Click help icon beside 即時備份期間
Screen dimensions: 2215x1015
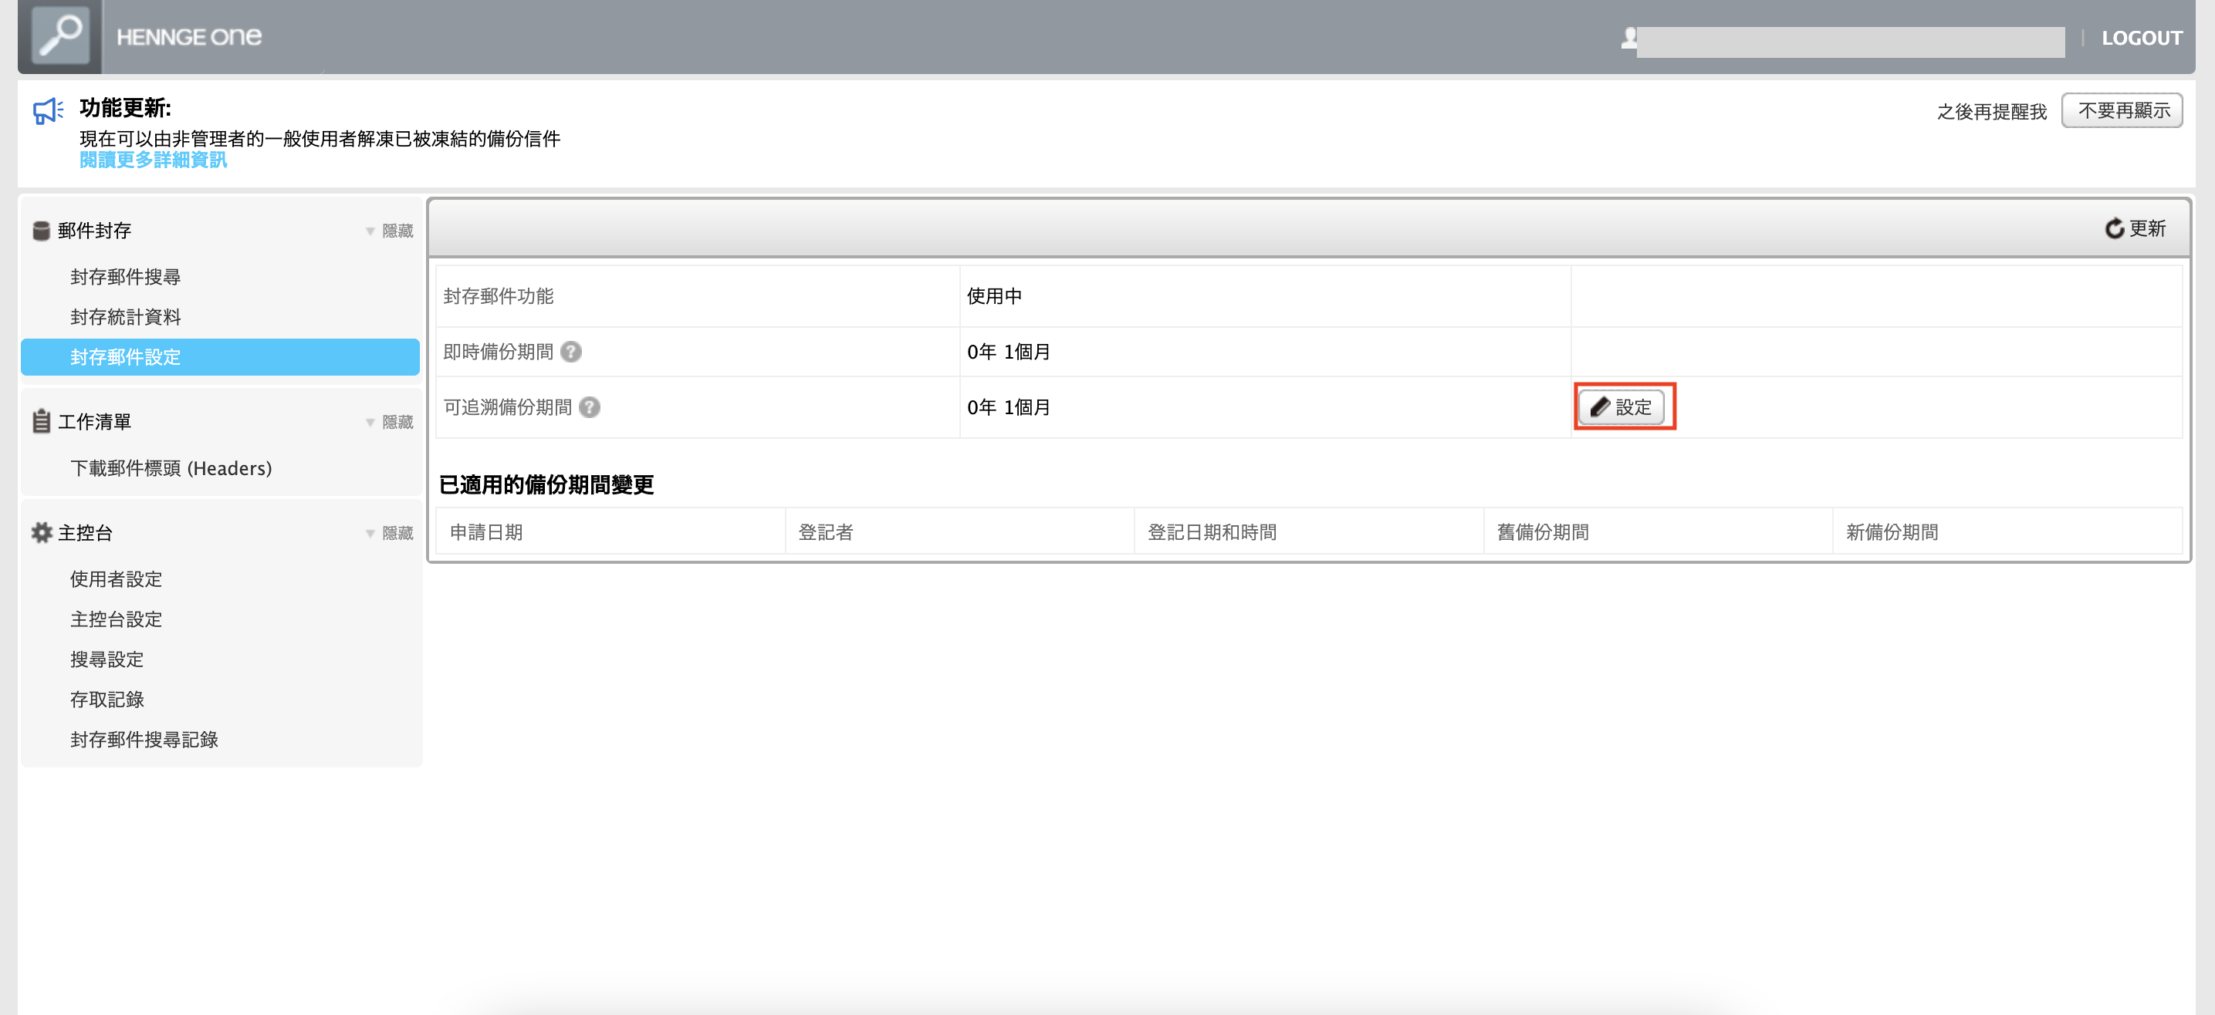[x=571, y=352]
